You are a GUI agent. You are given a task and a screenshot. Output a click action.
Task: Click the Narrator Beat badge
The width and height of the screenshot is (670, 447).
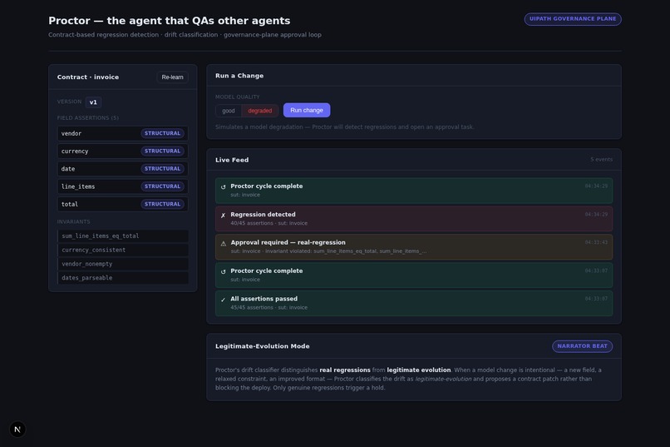coord(582,346)
